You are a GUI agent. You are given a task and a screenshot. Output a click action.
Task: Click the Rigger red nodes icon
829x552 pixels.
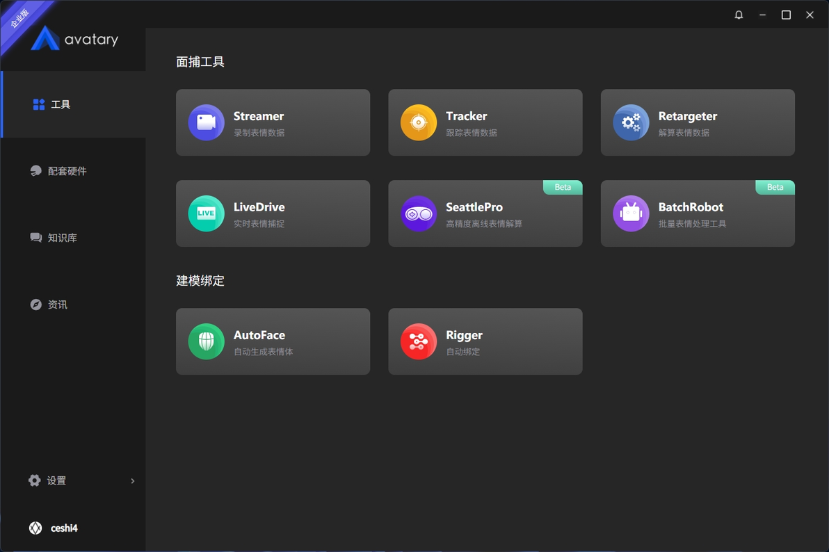[419, 341]
